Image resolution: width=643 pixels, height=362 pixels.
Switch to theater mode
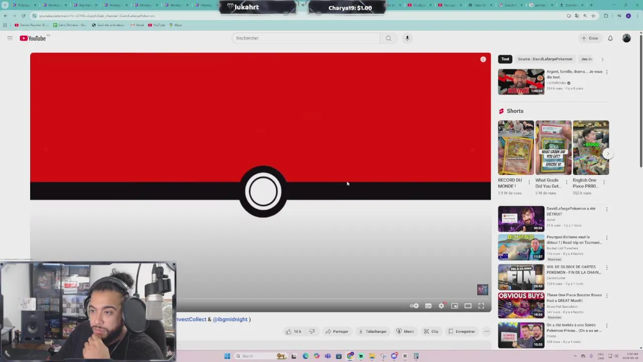(468, 306)
